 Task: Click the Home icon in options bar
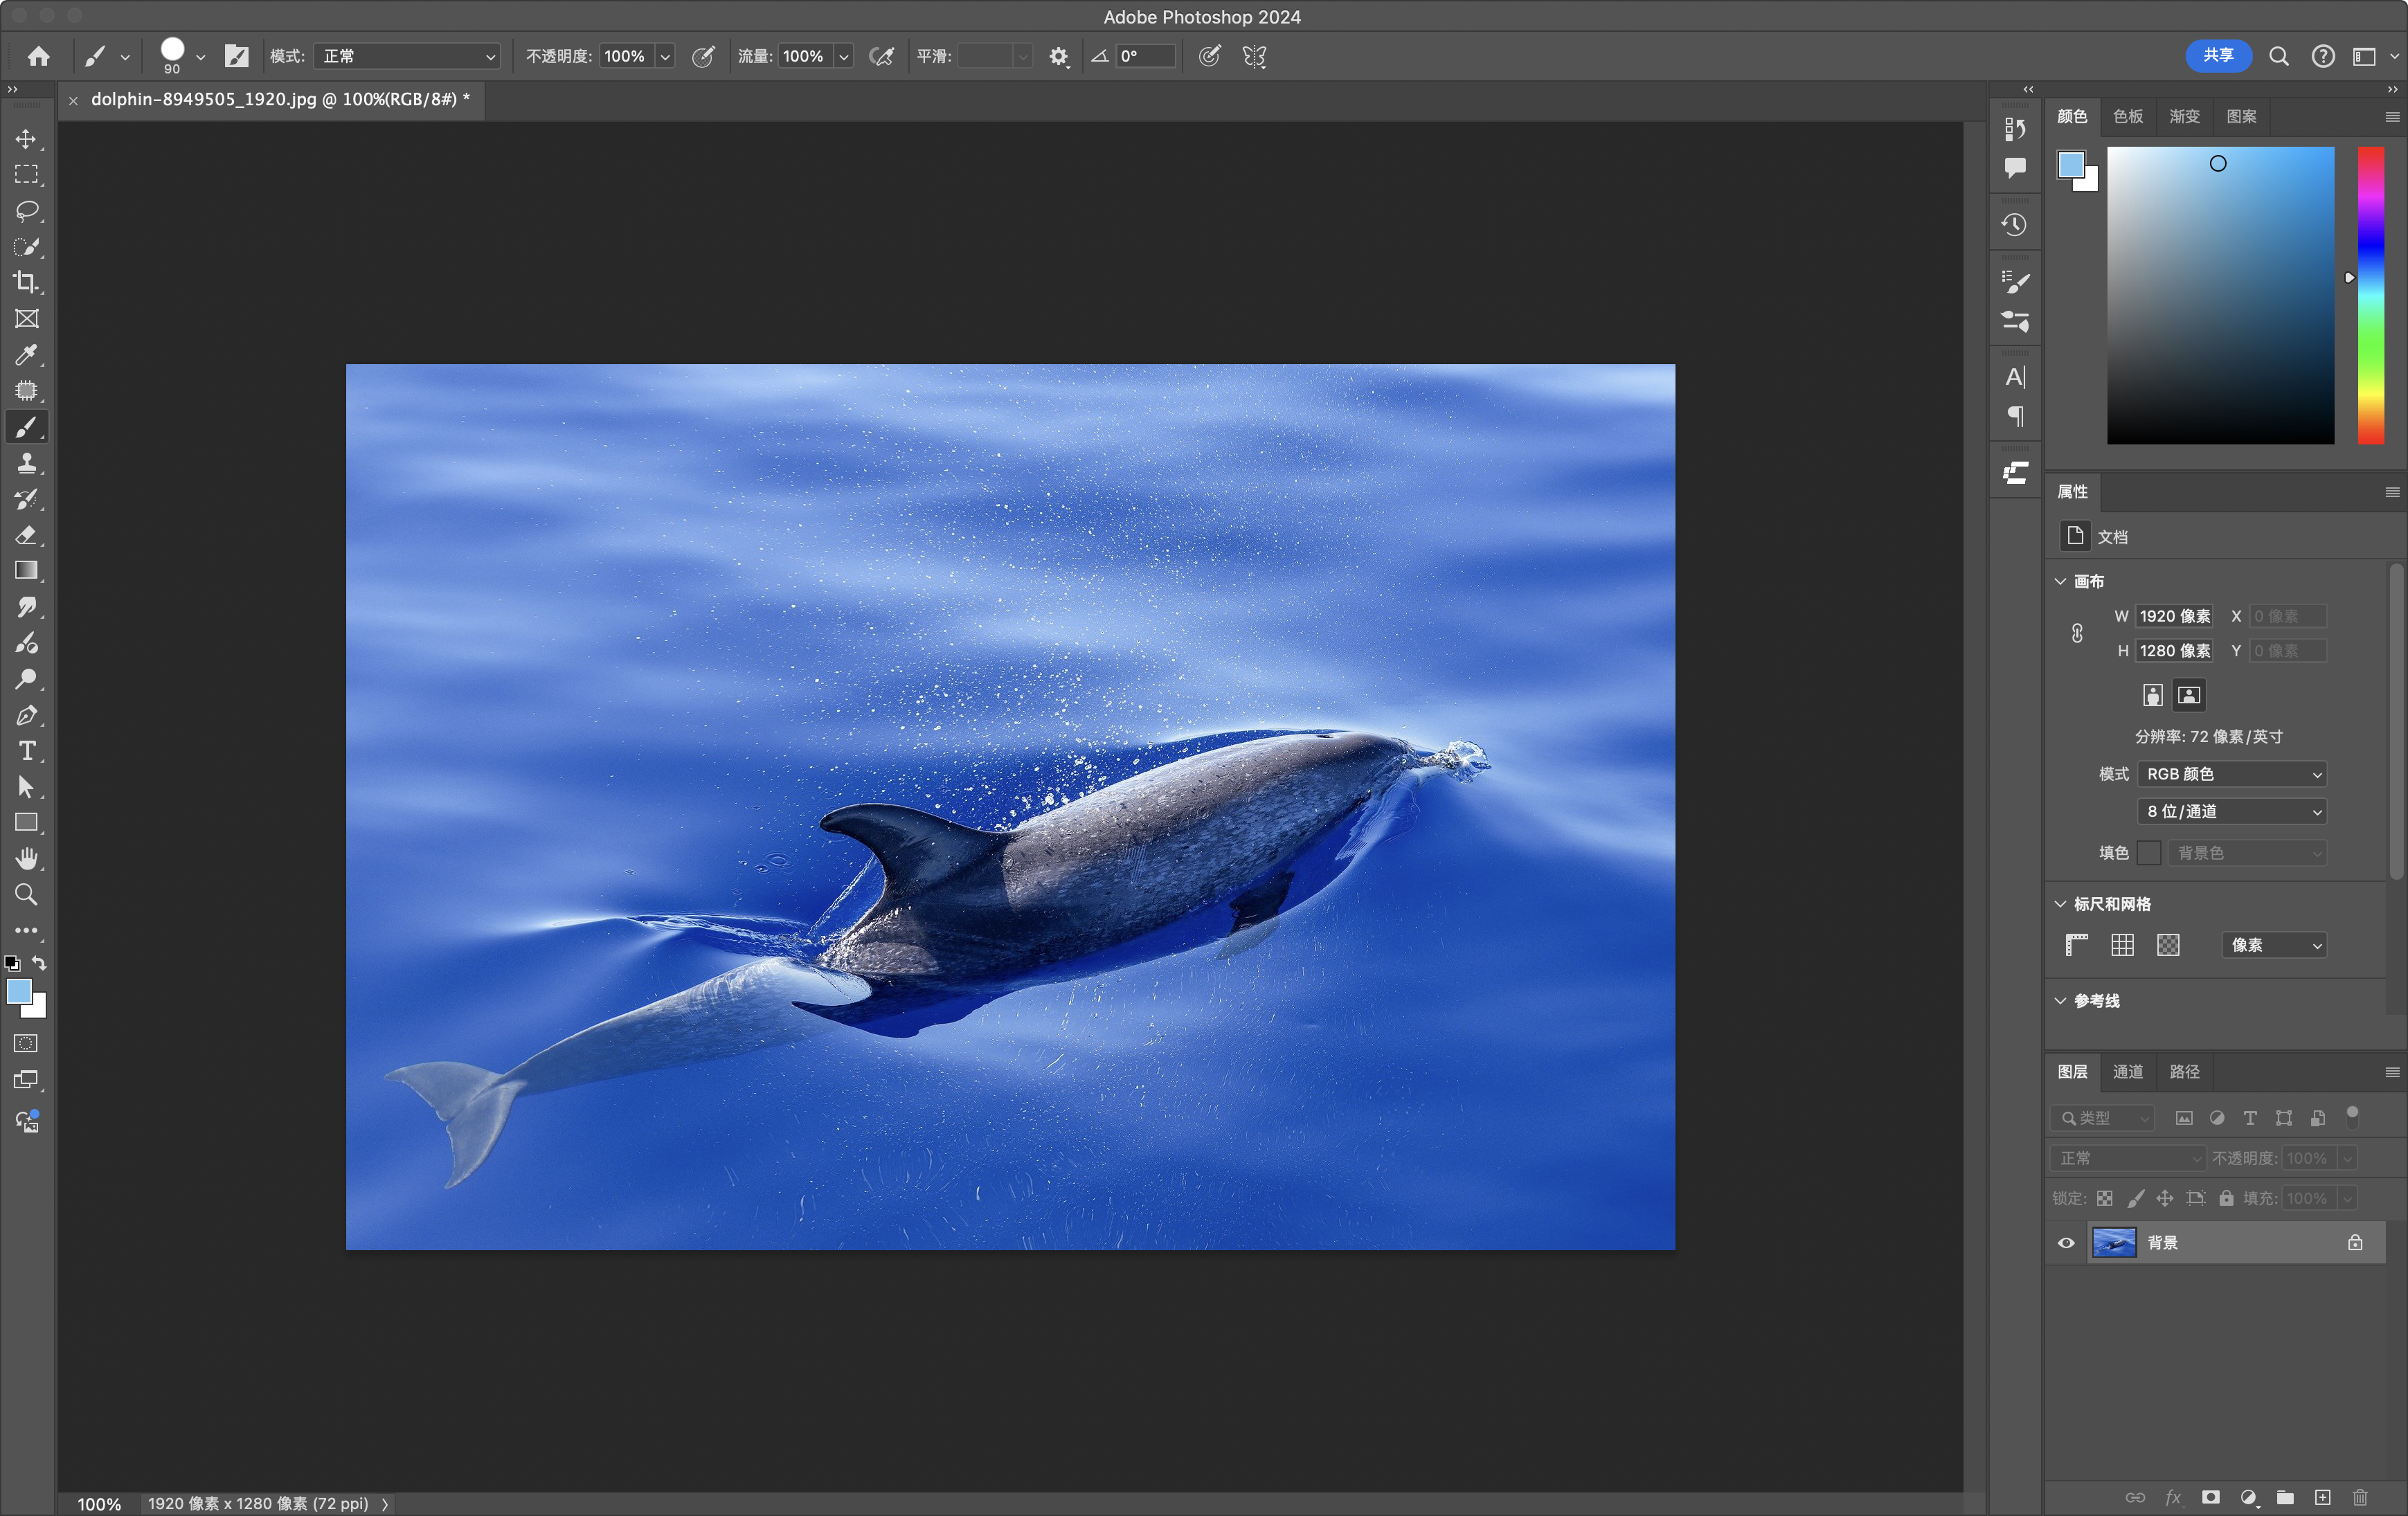[38, 56]
